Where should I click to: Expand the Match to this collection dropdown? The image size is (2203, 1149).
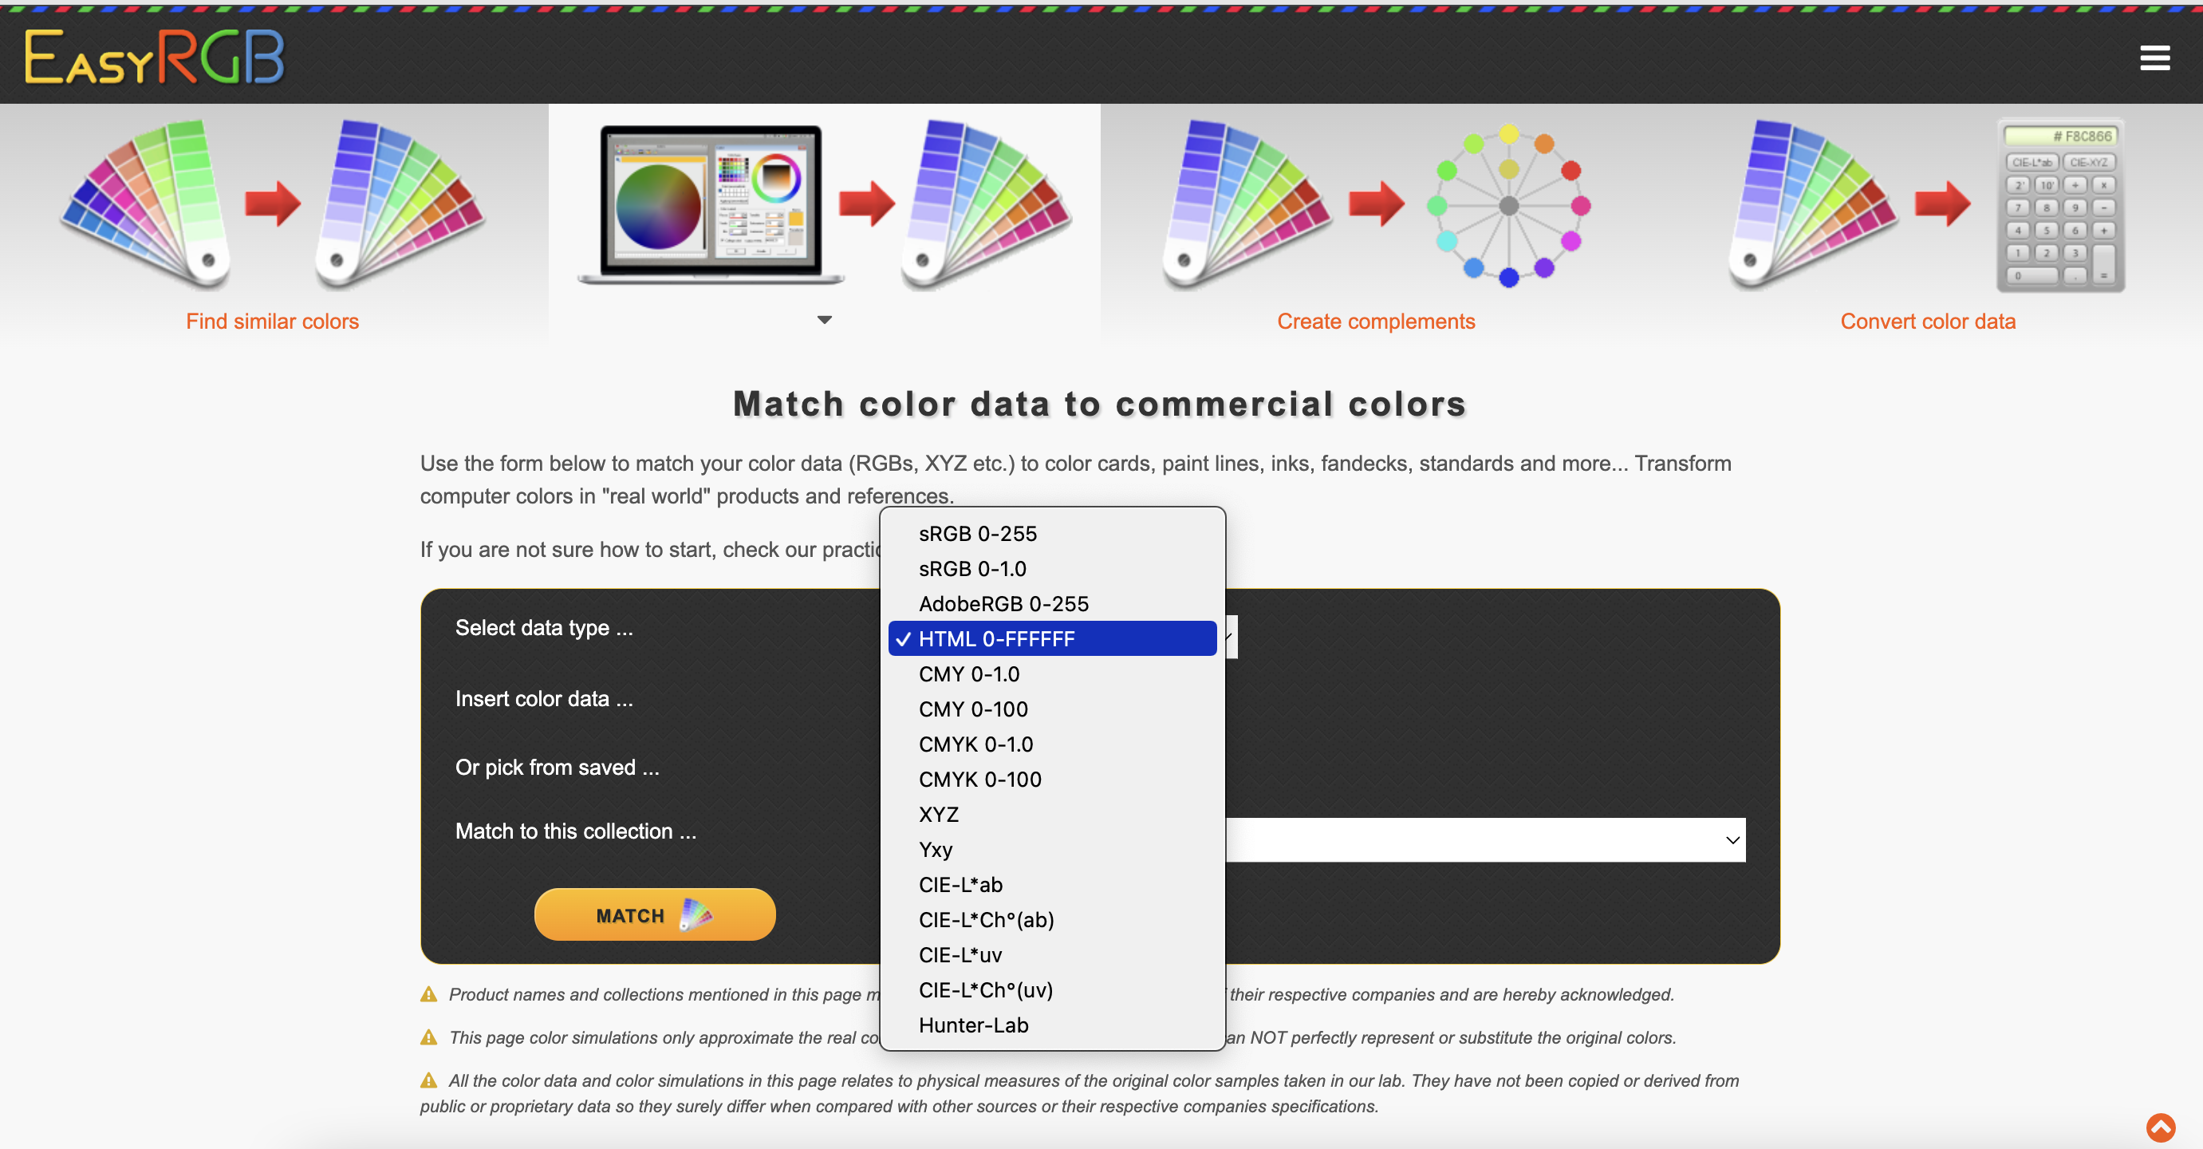(x=1485, y=839)
